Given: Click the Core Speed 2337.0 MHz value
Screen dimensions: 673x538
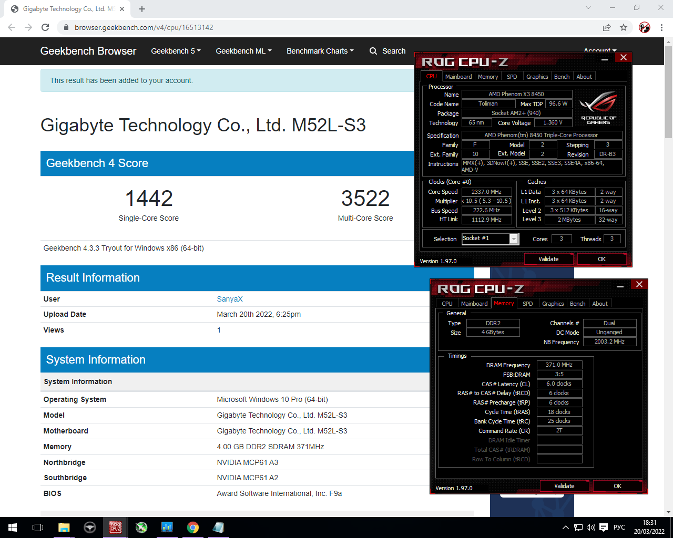Looking at the screenshot, I should tap(486, 192).
